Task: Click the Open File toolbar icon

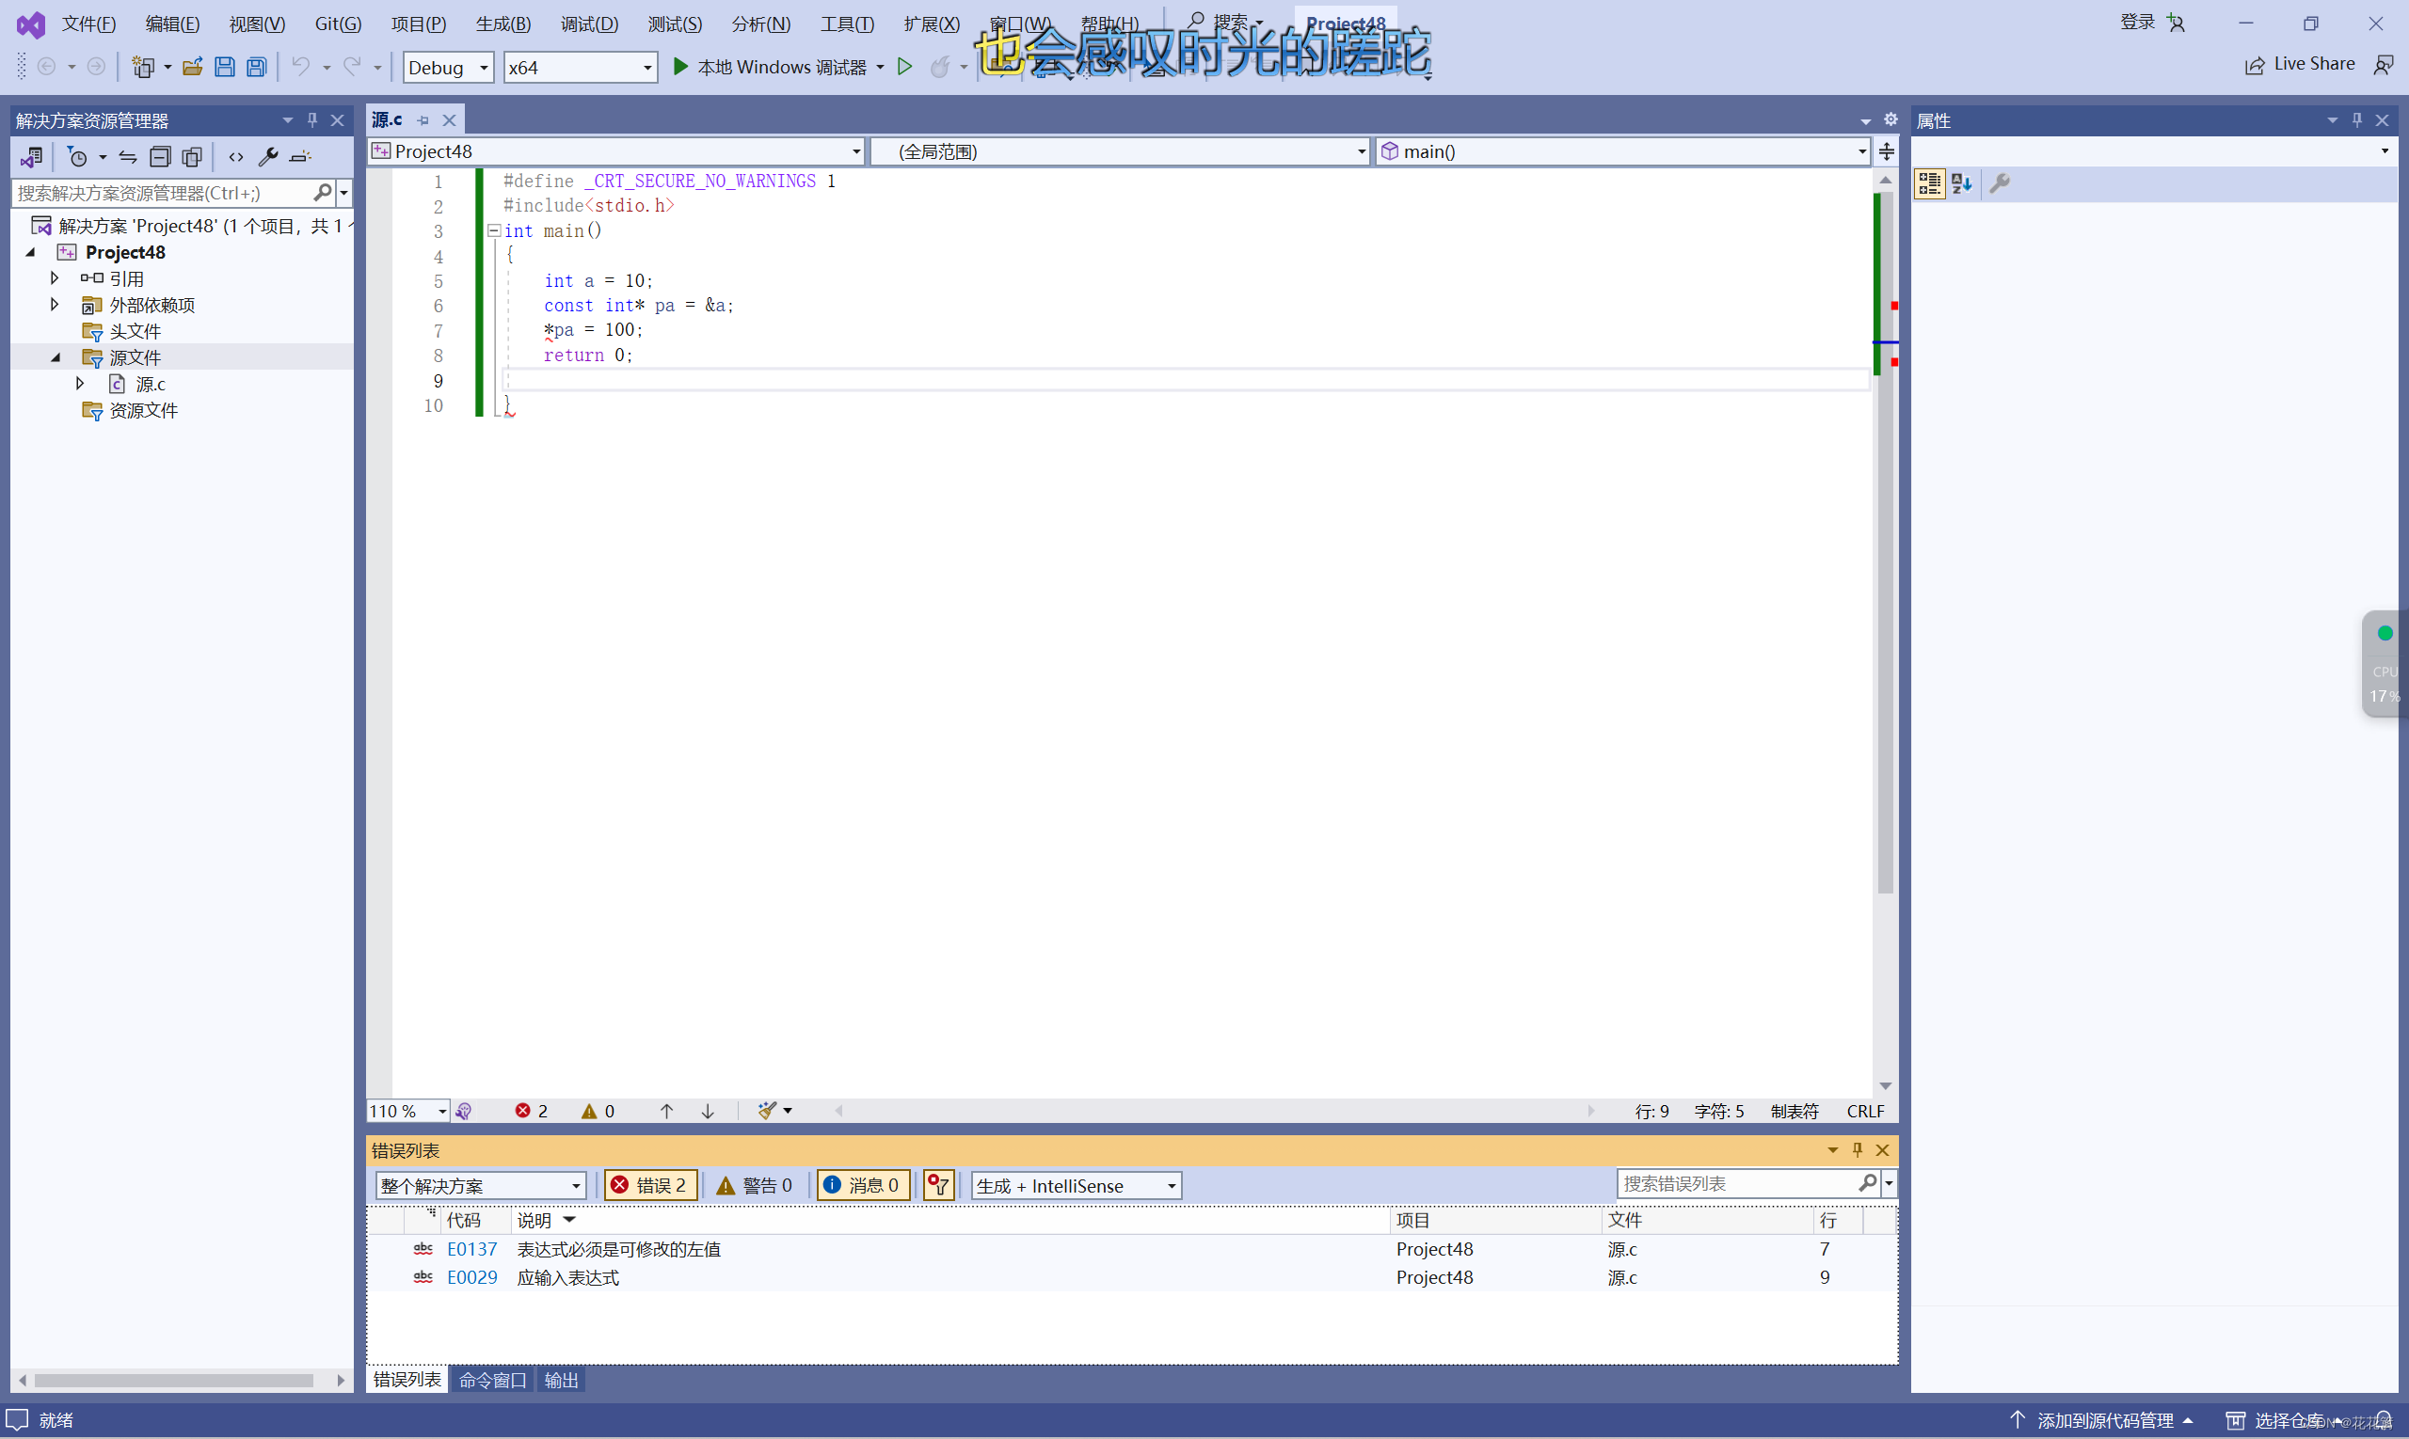Action: pos(192,67)
